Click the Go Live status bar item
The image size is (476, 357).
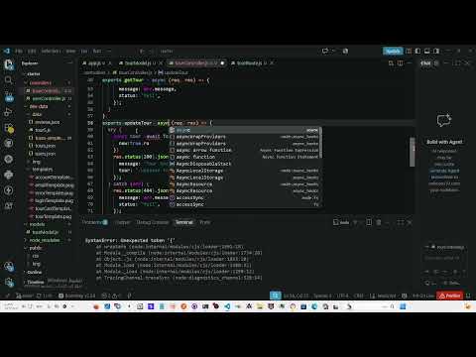coord(422,296)
